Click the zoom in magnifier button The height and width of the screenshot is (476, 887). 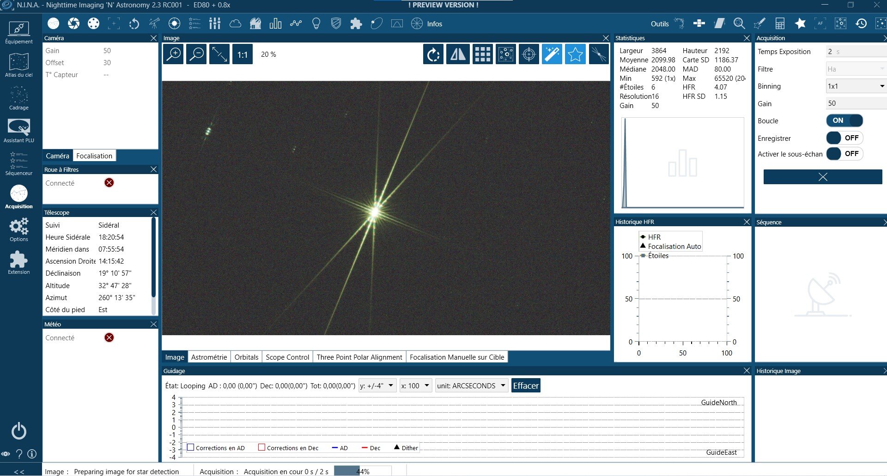pos(174,54)
